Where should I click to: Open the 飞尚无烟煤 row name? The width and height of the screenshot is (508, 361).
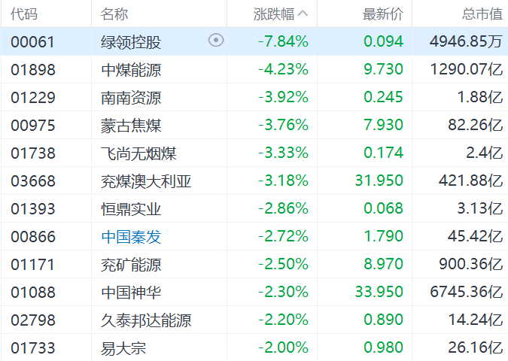pyautogui.click(x=138, y=153)
